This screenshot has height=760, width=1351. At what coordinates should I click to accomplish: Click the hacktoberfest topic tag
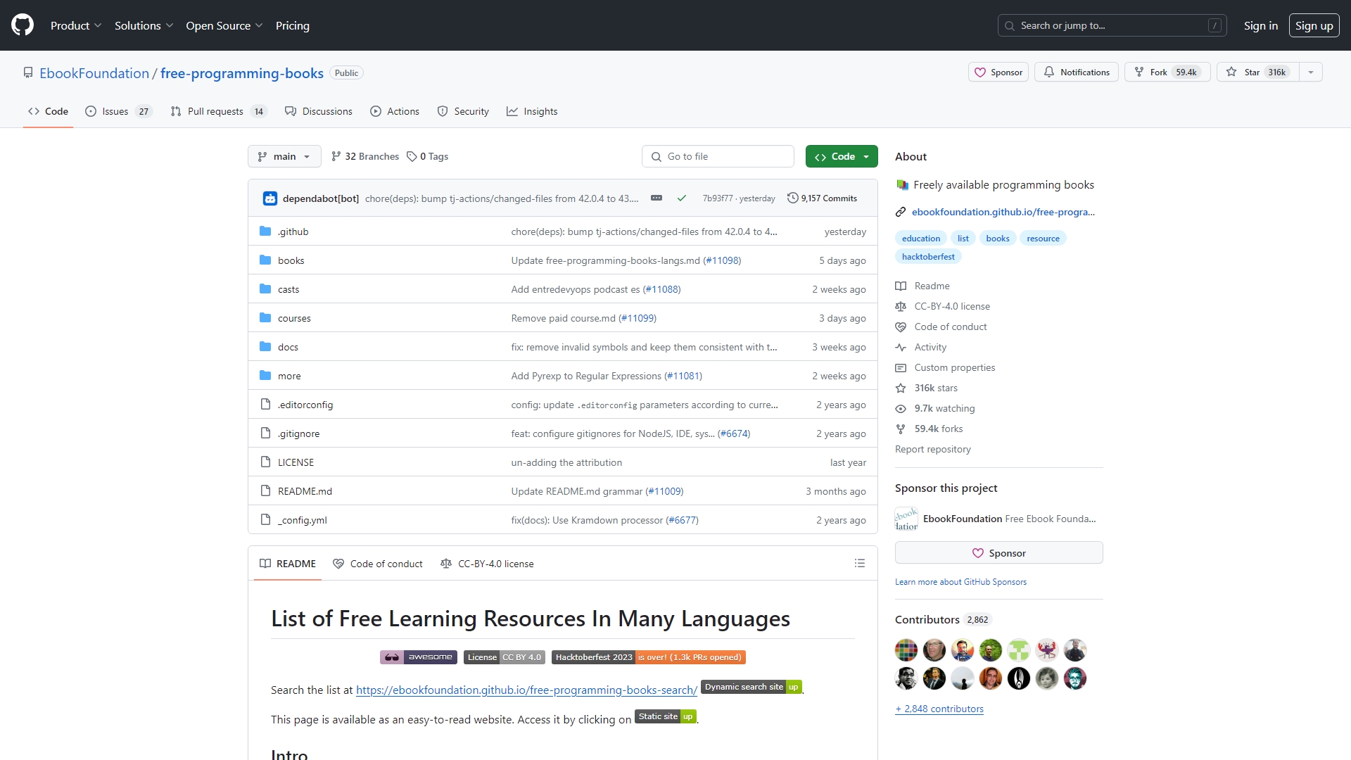pos(928,256)
